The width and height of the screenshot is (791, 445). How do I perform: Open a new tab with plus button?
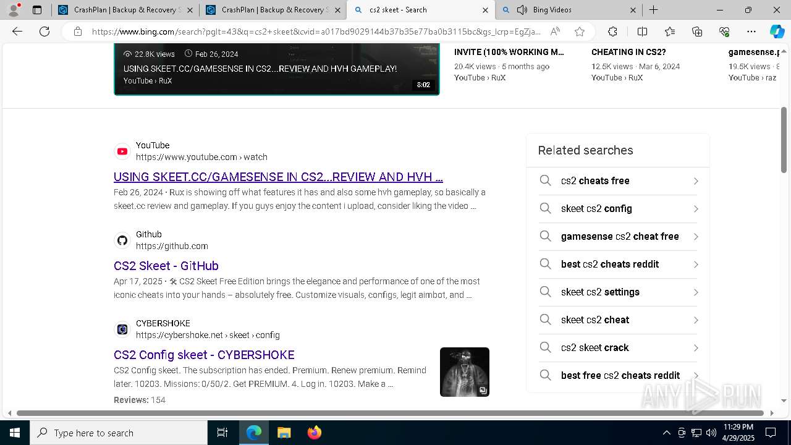point(653,10)
